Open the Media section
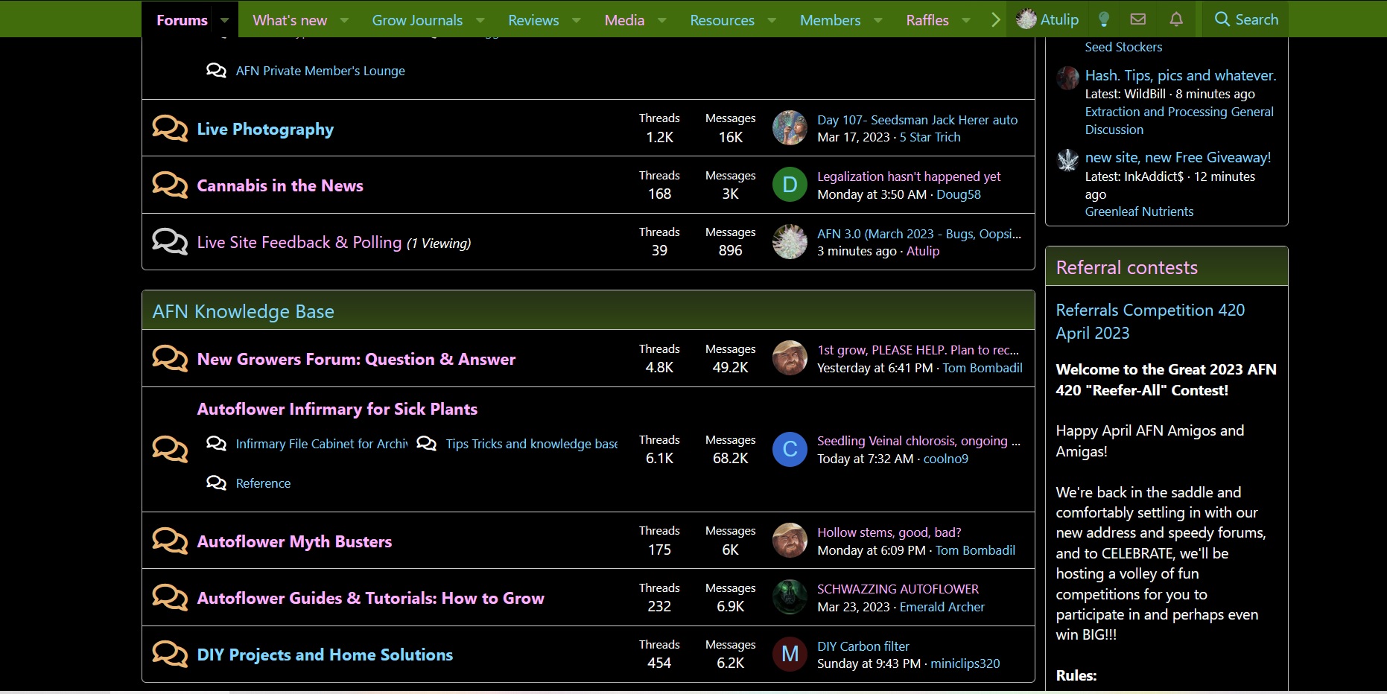1387x694 pixels. [x=624, y=20]
